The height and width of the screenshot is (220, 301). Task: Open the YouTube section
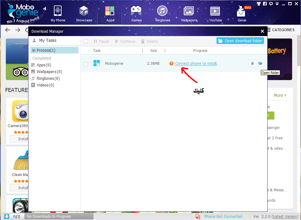[x=215, y=14]
